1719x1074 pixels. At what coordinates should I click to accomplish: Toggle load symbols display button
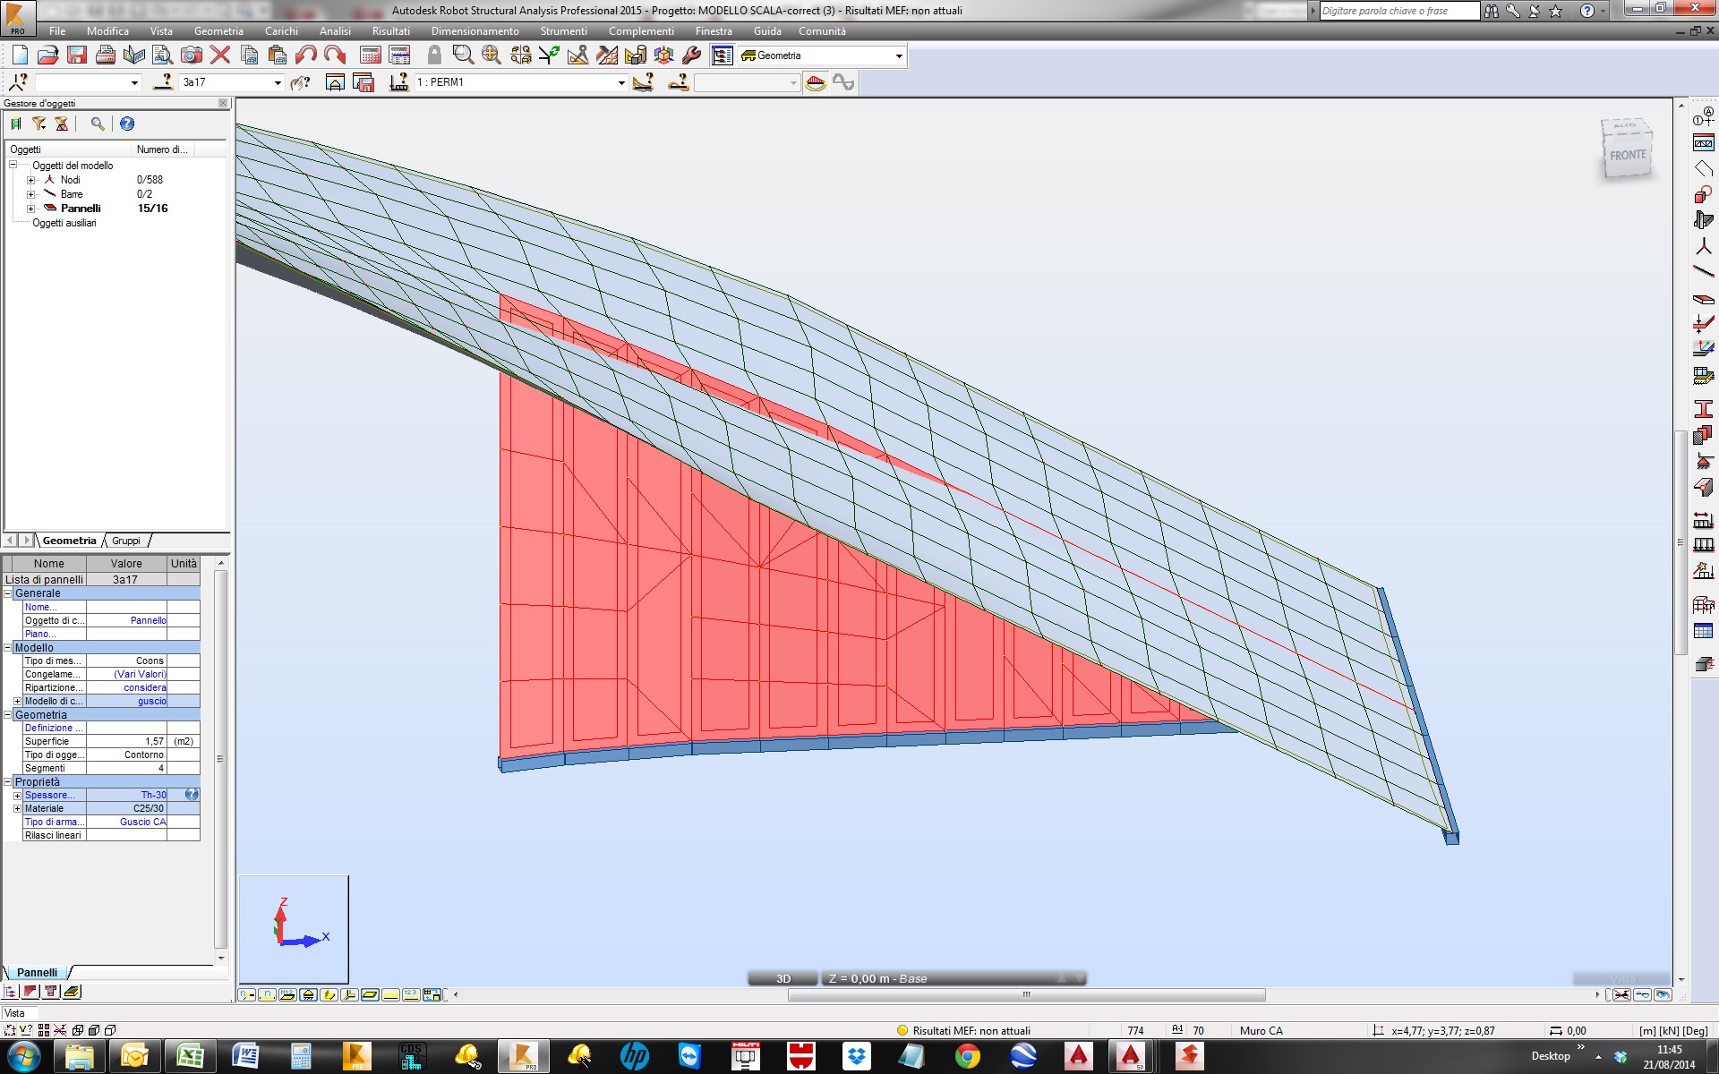point(390,994)
